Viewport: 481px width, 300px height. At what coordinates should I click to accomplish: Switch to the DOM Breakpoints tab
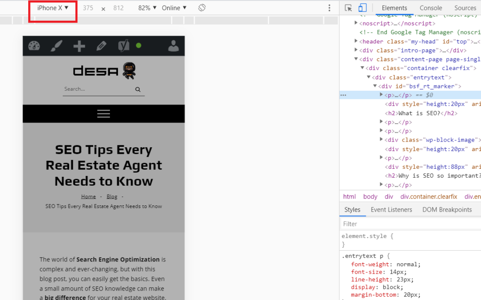(x=447, y=210)
